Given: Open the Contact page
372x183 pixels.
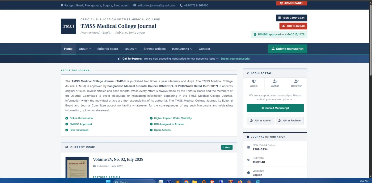Looking at the screenshot, I should 204,49.
